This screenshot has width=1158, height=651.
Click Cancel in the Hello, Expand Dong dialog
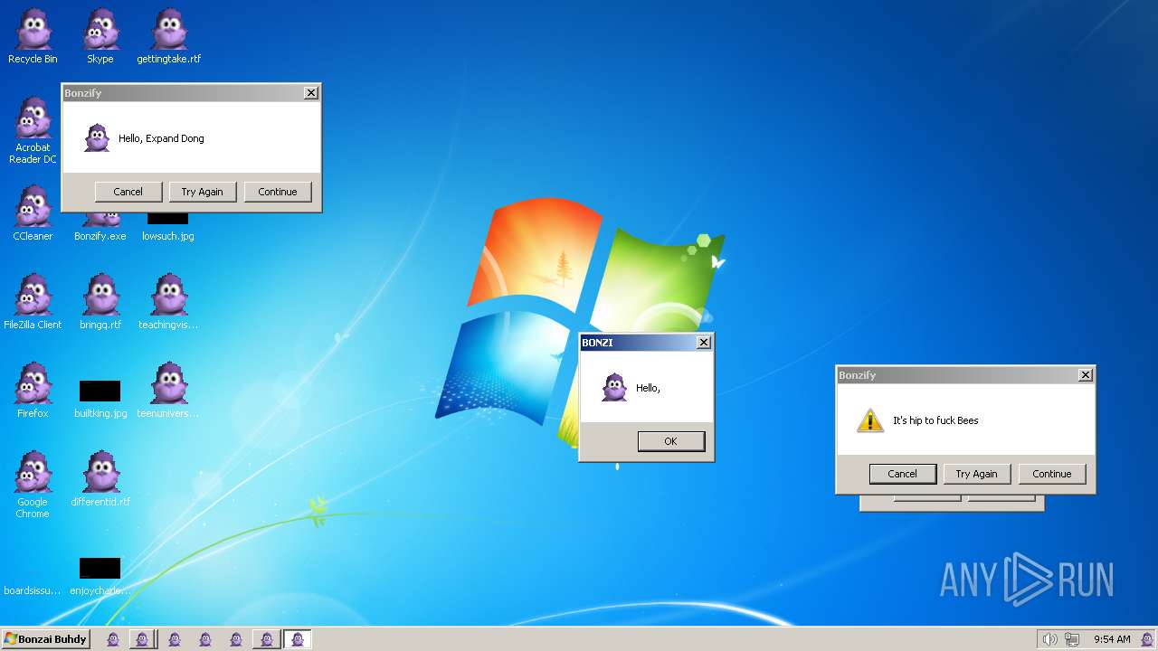tap(128, 192)
